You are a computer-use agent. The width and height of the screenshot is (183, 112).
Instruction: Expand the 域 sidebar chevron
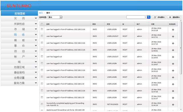36,62
